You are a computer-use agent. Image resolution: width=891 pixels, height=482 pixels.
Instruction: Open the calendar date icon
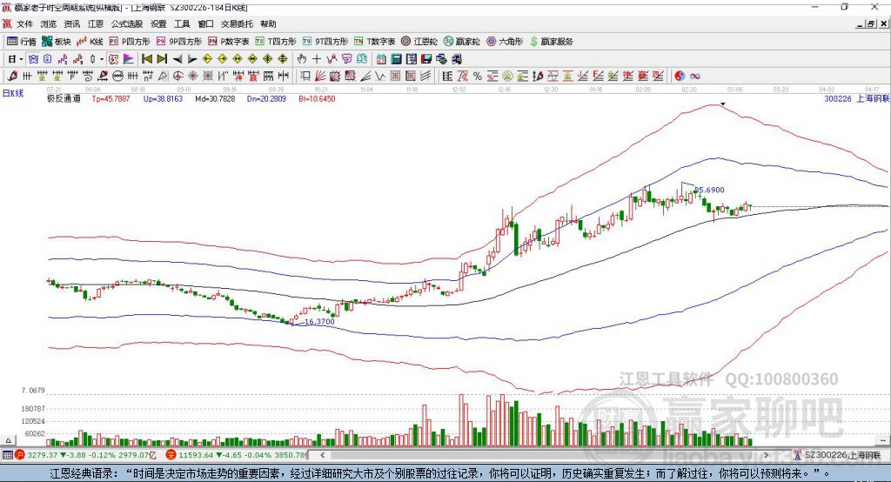click(381, 59)
